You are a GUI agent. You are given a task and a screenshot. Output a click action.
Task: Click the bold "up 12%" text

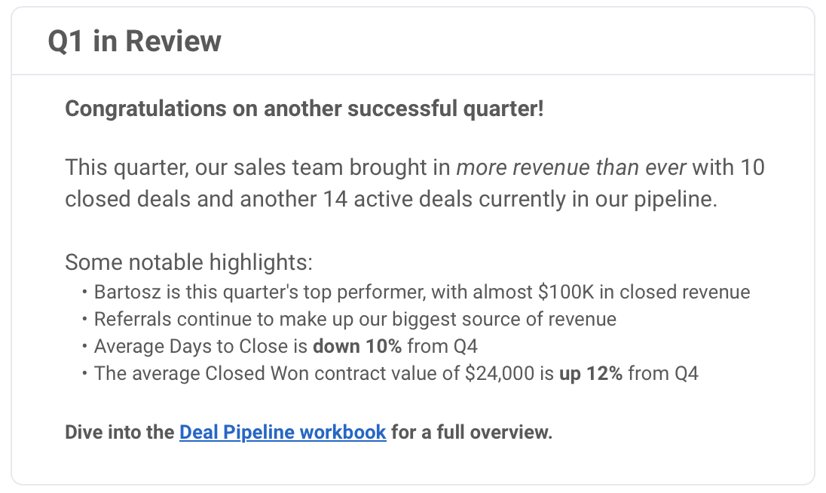click(590, 373)
